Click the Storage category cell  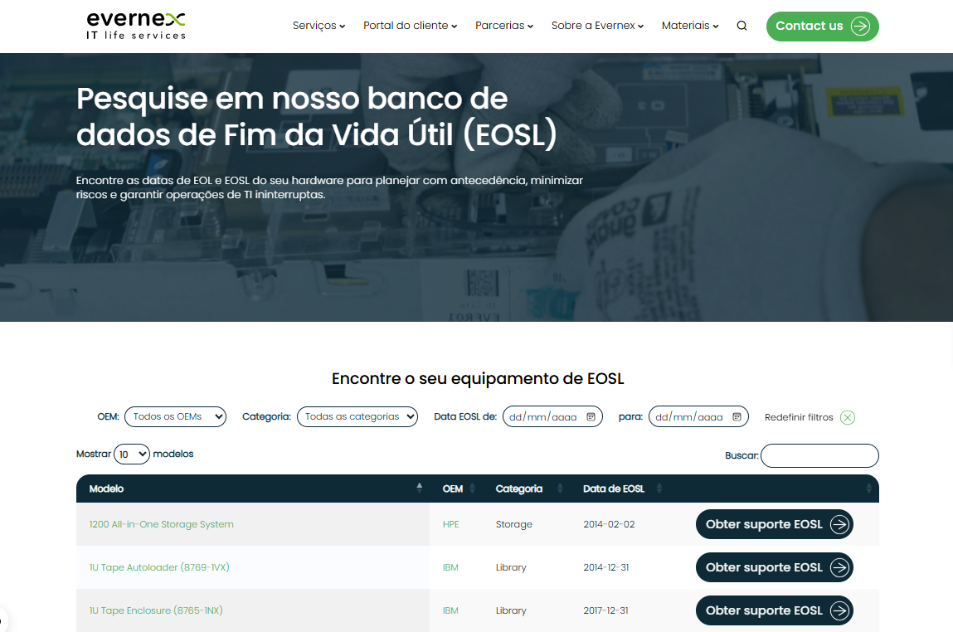pos(513,524)
